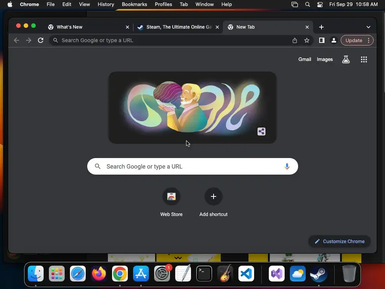The image size is (385, 289).
Task: Open the File menu
Action: (x=51, y=5)
